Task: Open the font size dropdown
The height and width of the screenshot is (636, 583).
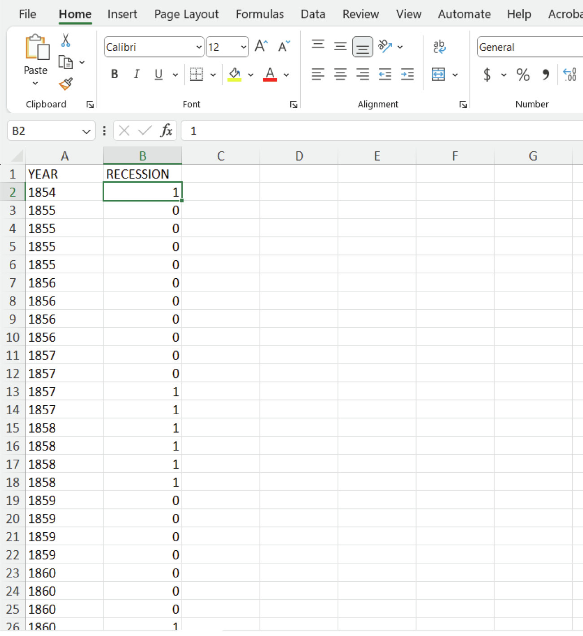Action: tap(242, 47)
